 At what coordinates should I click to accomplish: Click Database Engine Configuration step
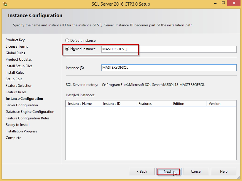click(30, 112)
